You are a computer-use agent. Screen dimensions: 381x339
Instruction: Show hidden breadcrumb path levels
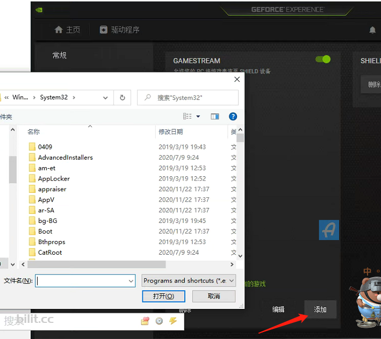(6, 97)
